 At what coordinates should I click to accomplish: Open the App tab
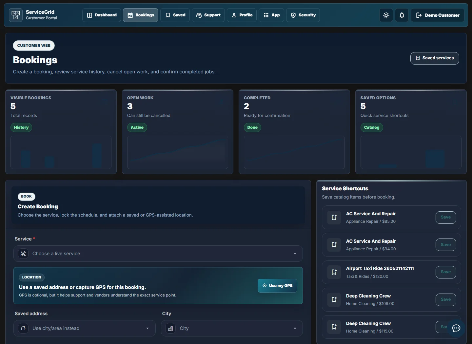(x=271, y=15)
